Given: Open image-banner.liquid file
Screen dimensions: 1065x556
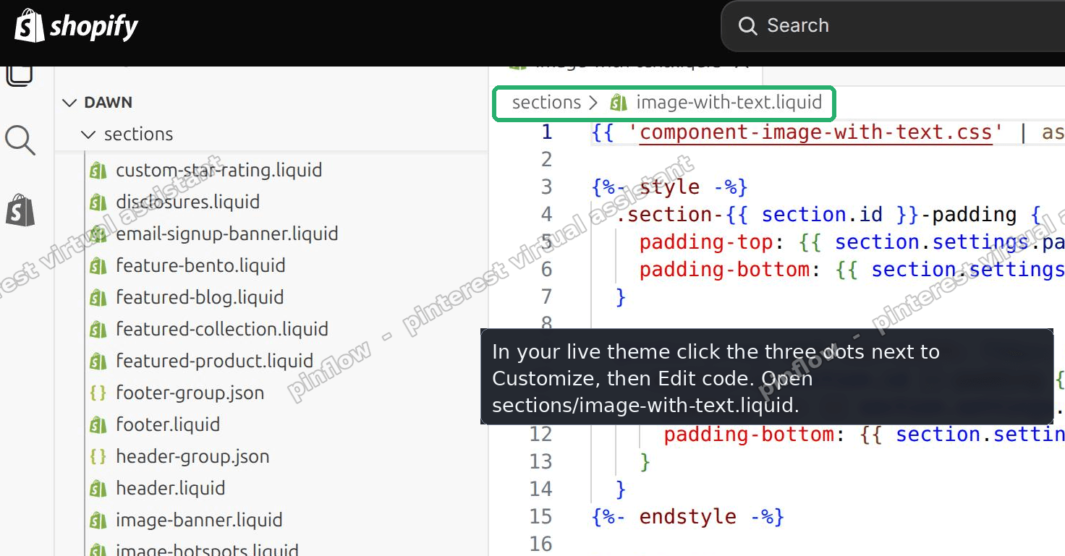Looking at the screenshot, I should click(199, 521).
